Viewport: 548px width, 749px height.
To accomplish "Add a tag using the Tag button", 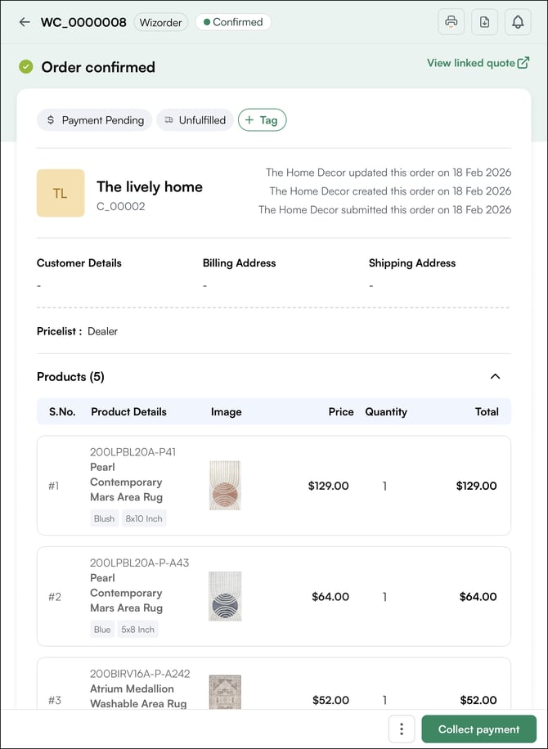I will [262, 119].
